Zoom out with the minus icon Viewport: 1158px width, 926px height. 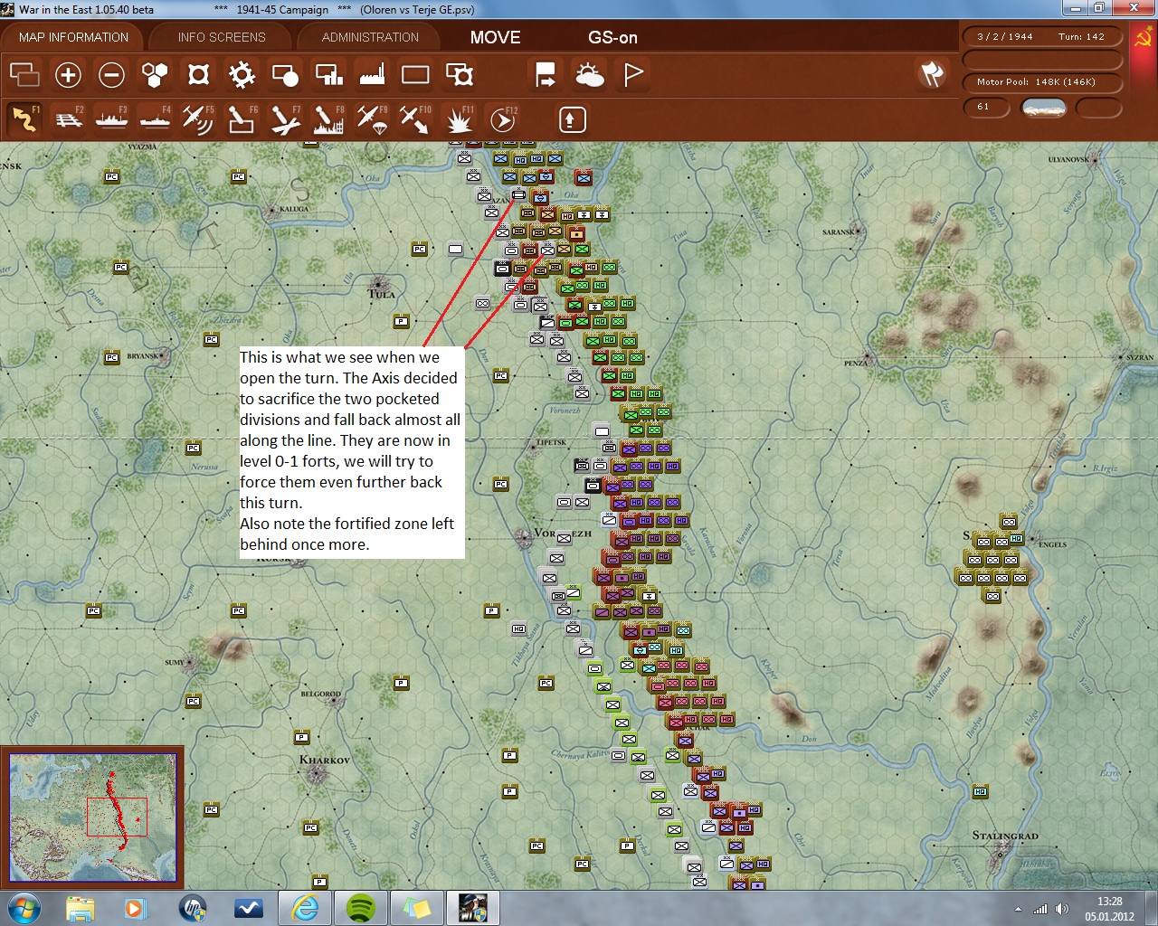[111, 74]
